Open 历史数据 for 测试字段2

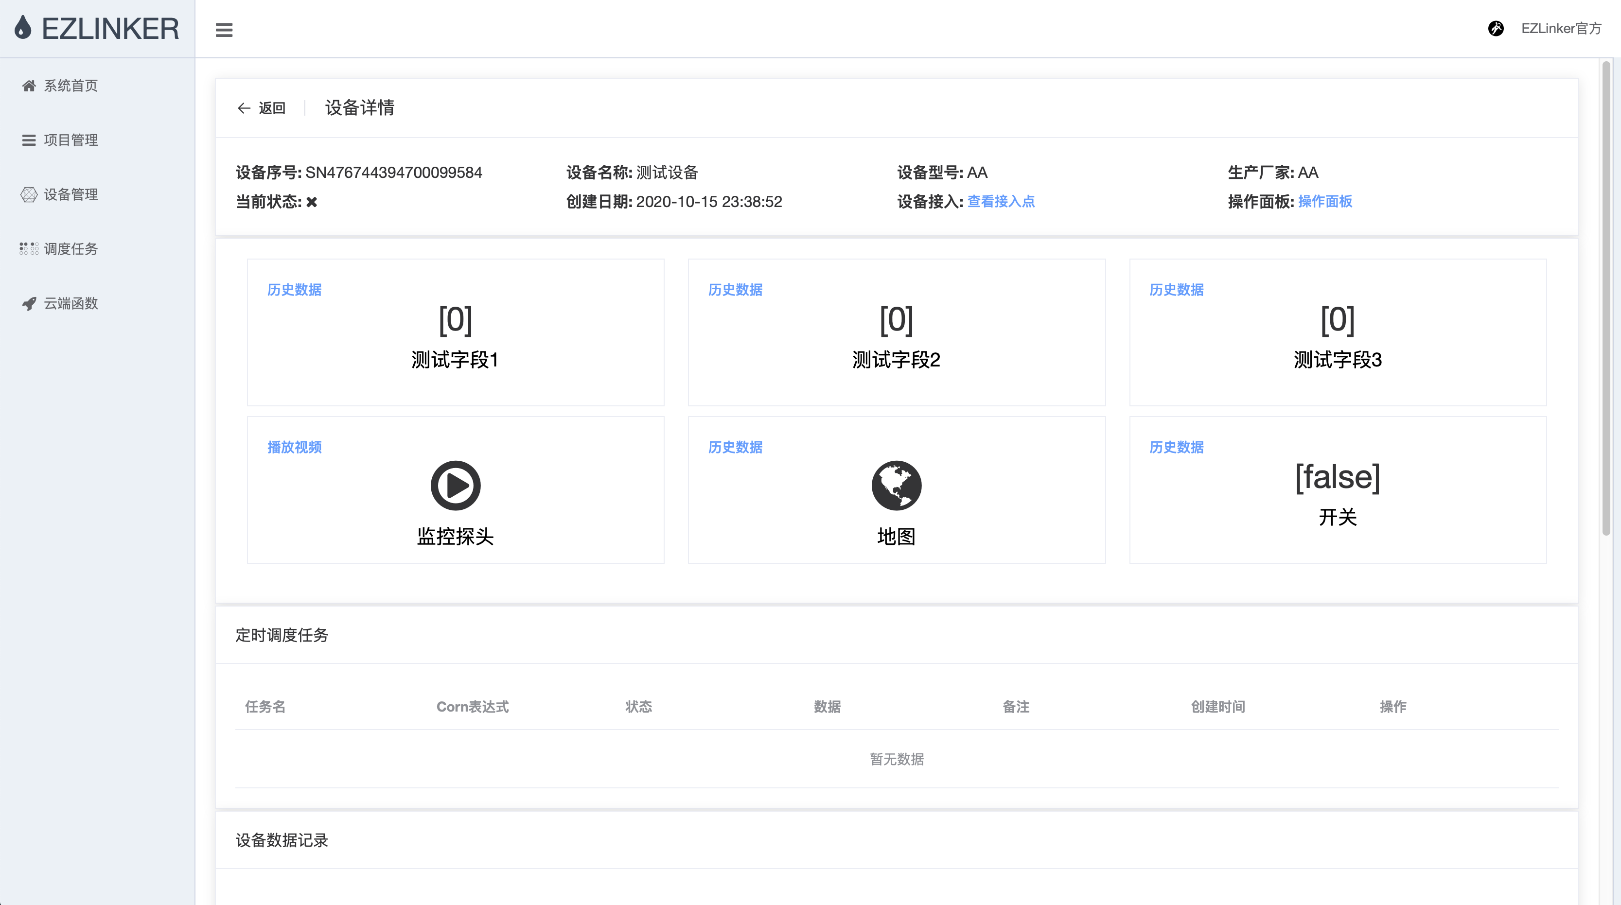click(x=735, y=289)
